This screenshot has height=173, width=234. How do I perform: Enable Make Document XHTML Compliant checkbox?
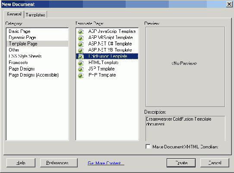pyautogui.click(x=148, y=147)
